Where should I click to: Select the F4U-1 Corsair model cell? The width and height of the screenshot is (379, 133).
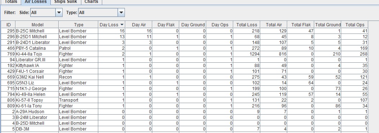pos(37,71)
